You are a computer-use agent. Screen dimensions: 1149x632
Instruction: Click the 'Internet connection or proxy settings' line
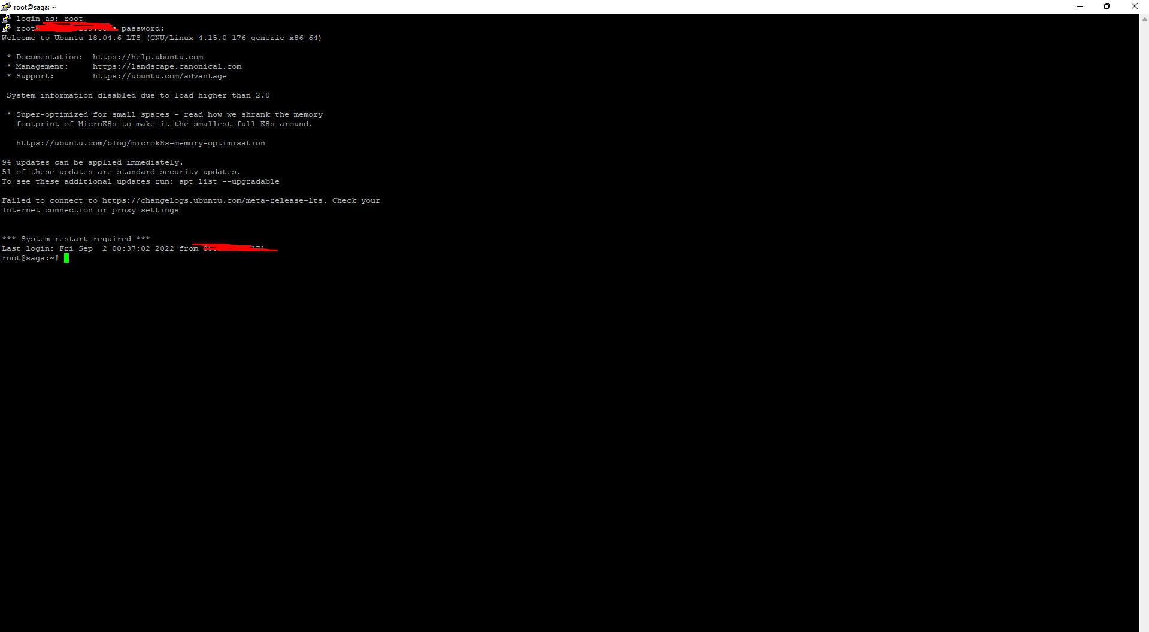[90, 210]
